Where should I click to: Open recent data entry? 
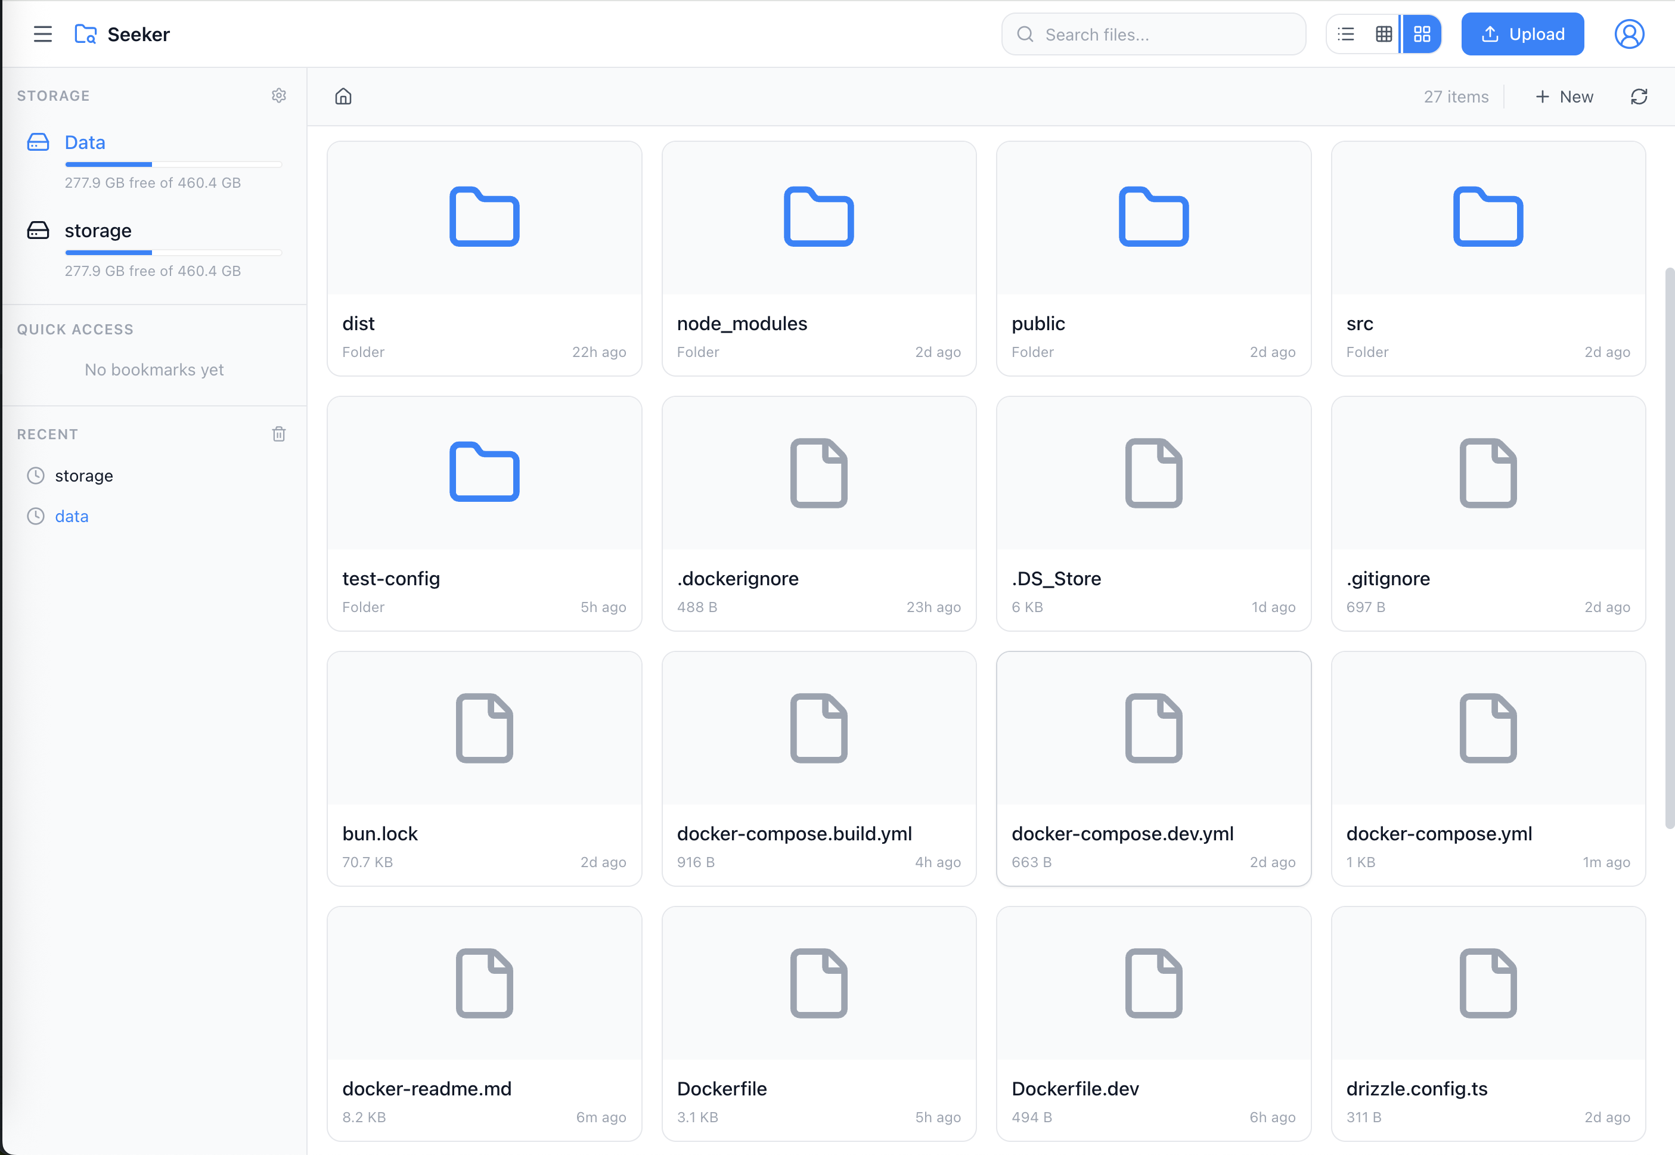coord(72,517)
